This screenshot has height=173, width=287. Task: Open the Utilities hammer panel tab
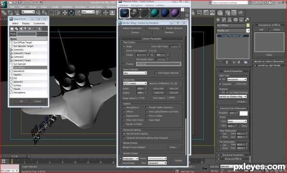pos(247,20)
